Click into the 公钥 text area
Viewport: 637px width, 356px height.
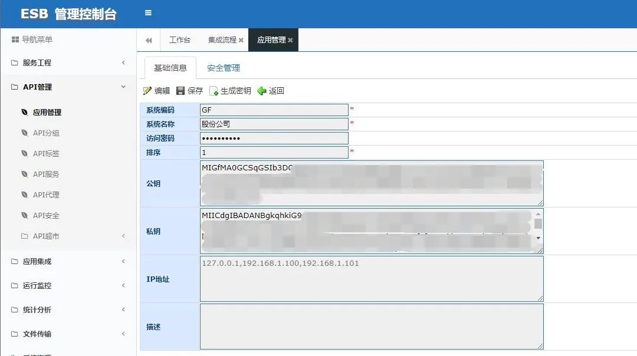click(x=372, y=183)
